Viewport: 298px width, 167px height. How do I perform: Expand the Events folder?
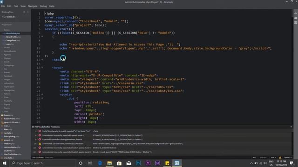(x=7, y=72)
